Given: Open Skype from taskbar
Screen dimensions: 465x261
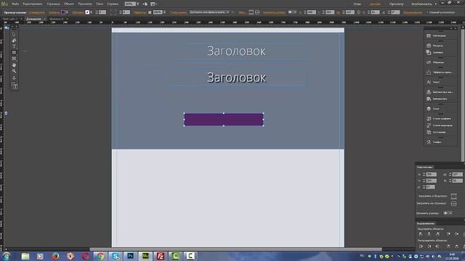Looking at the screenshot, I should (x=116, y=256).
